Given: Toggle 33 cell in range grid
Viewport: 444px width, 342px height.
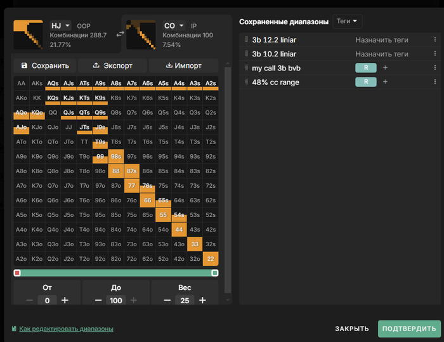Looking at the screenshot, I should 195,244.
